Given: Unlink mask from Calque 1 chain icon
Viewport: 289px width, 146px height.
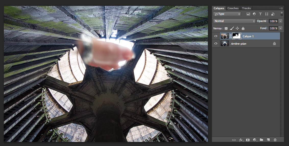Looking at the screenshot, I should pos(231,36).
